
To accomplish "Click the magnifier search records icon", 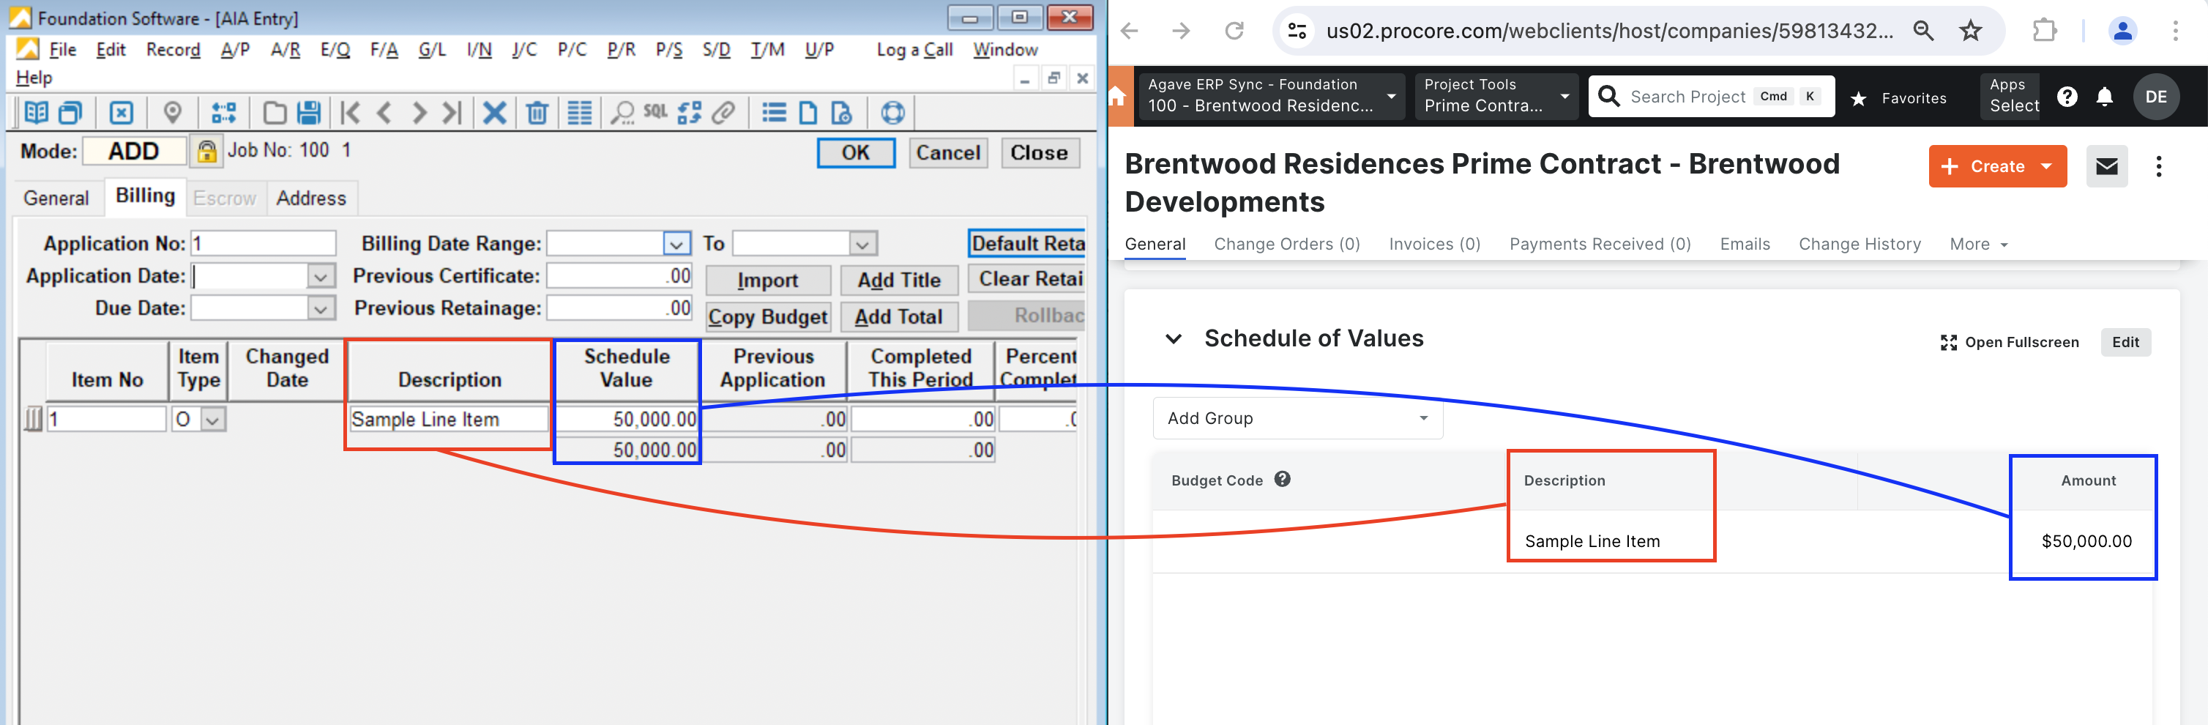I will [x=622, y=112].
